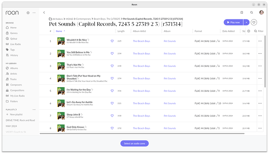The image size is (269, 154).
Task: Sort by the Name column header
Action: (x=59, y=31)
